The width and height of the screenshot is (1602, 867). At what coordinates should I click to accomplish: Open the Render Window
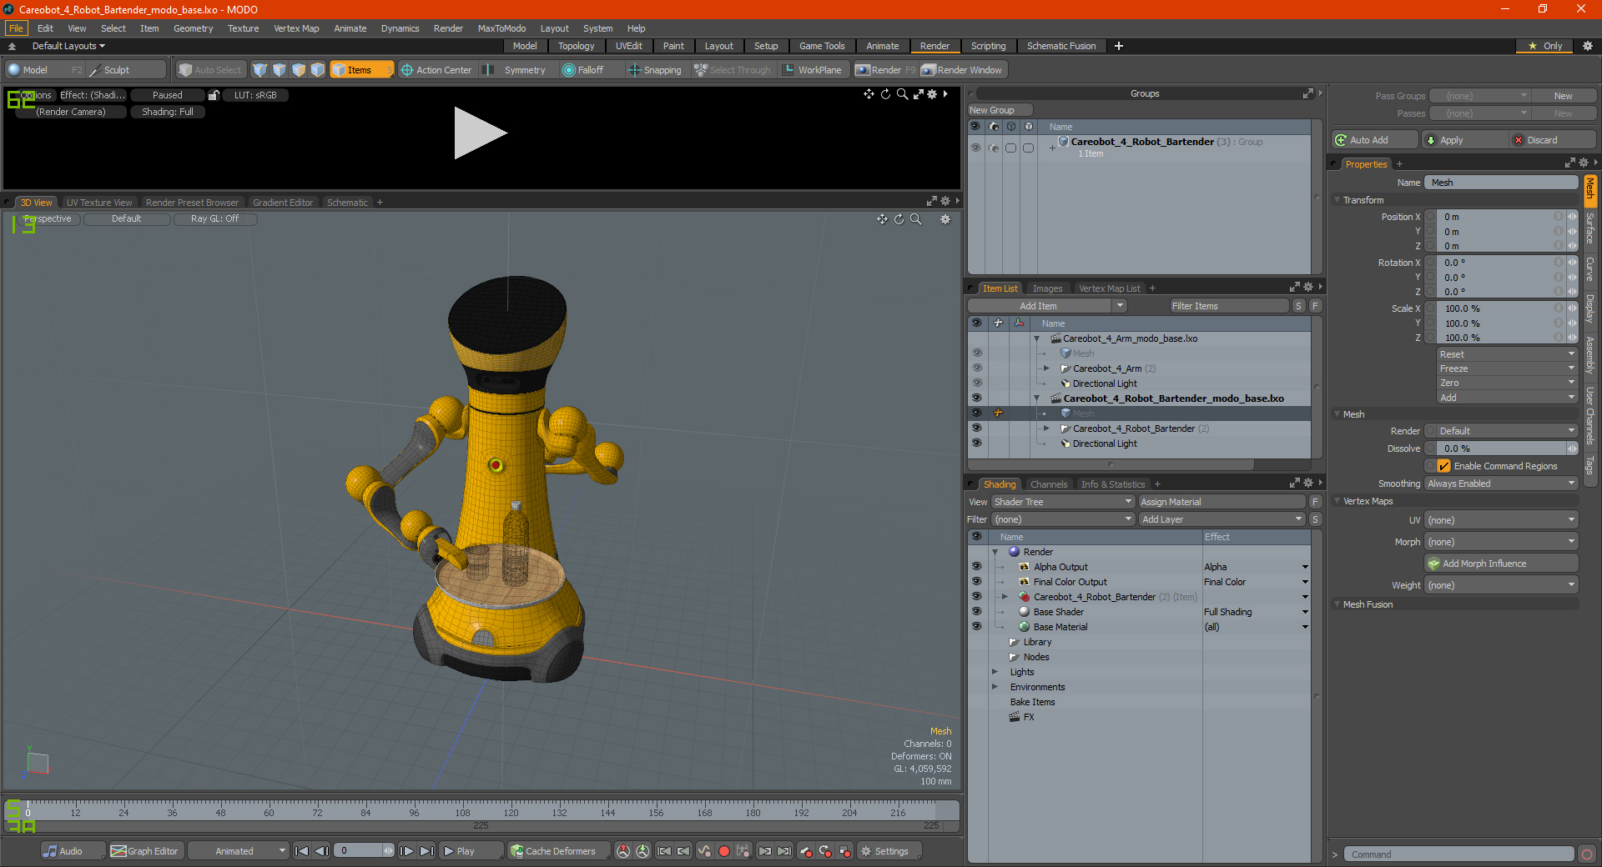click(962, 70)
